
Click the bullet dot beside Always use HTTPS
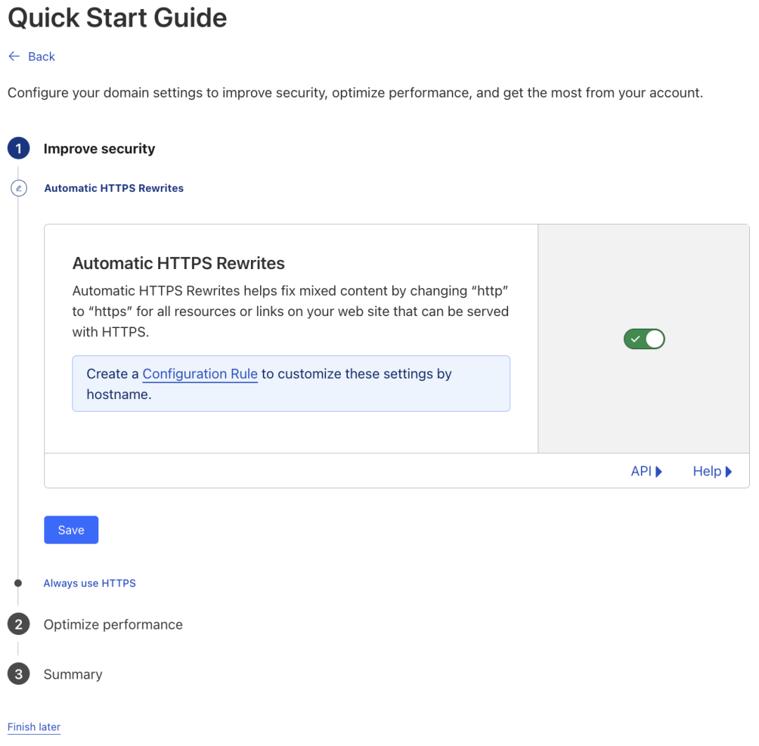pos(18,583)
